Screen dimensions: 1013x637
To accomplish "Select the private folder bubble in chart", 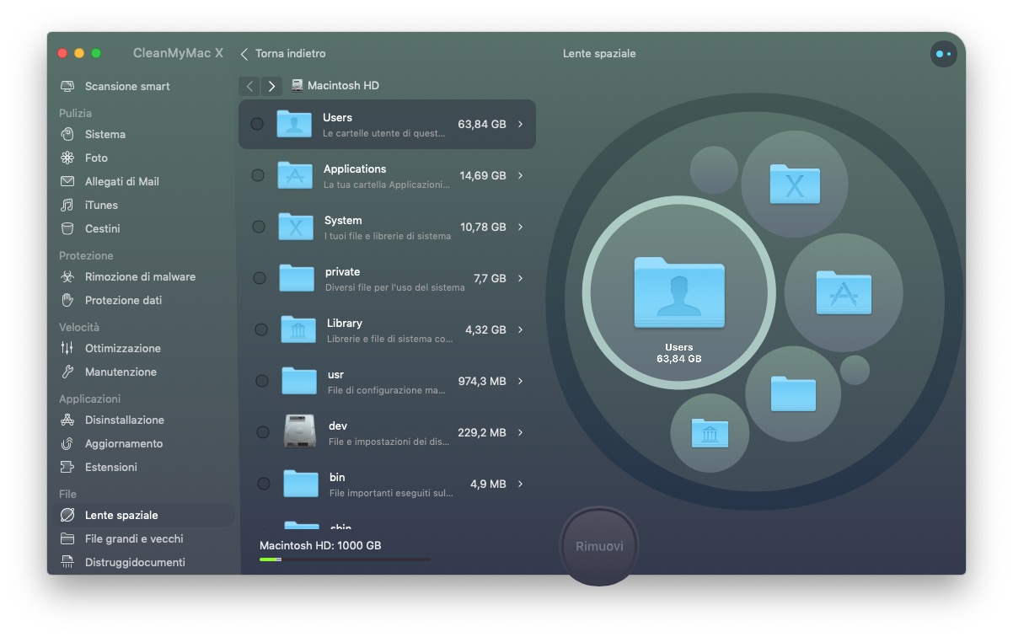I will point(793,393).
